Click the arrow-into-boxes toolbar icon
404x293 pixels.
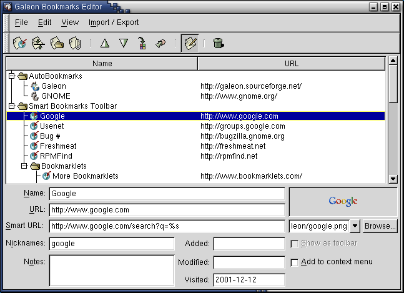(x=142, y=43)
